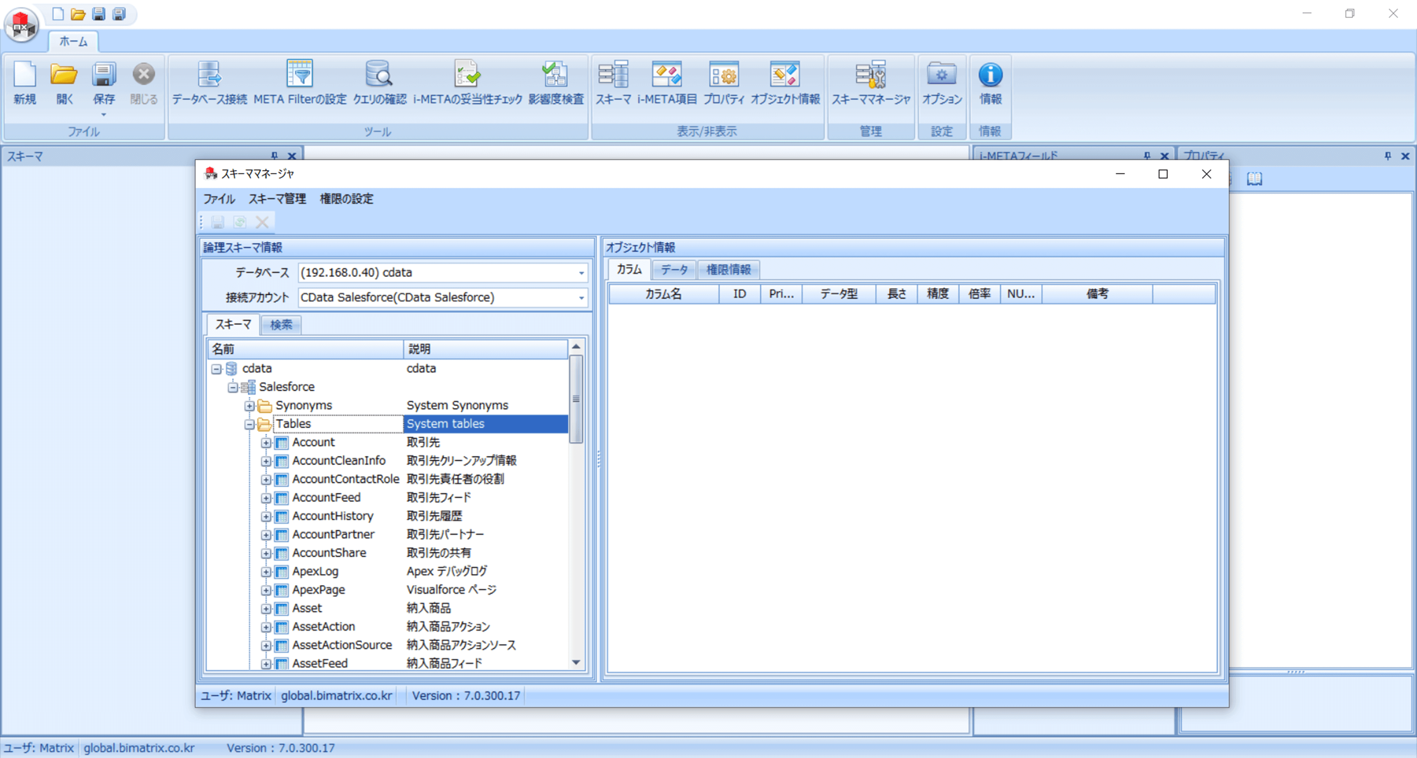
Task: Open the 接続アカウント dropdown
Action: (x=581, y=297)
